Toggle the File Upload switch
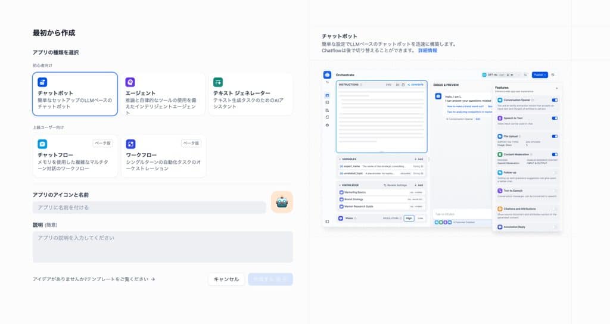 [555, 136]
